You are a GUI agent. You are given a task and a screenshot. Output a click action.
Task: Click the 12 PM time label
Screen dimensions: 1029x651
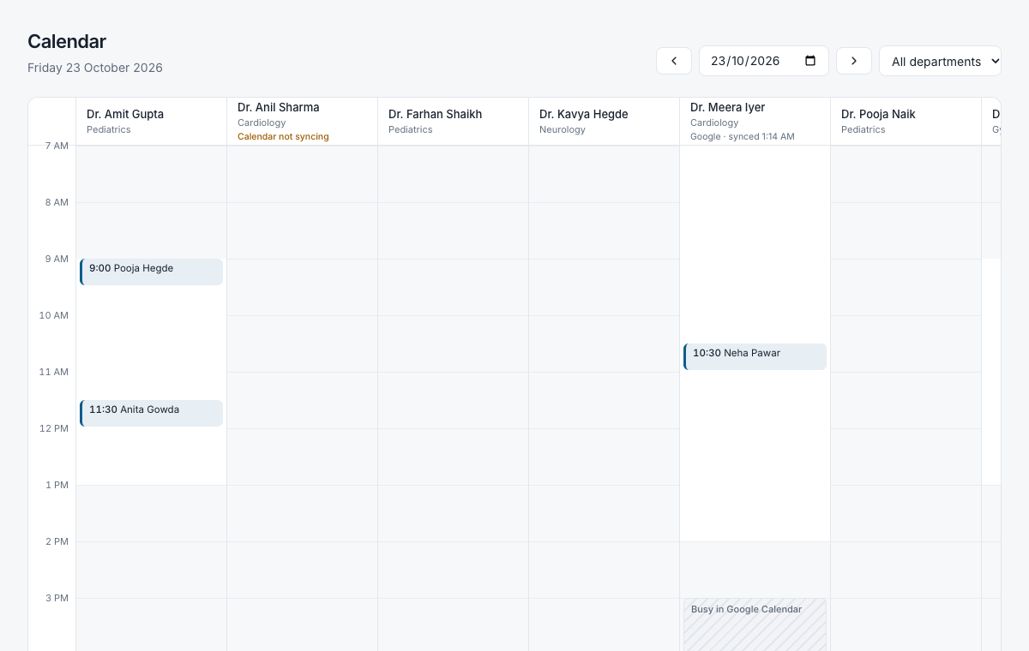coord(53,428)
